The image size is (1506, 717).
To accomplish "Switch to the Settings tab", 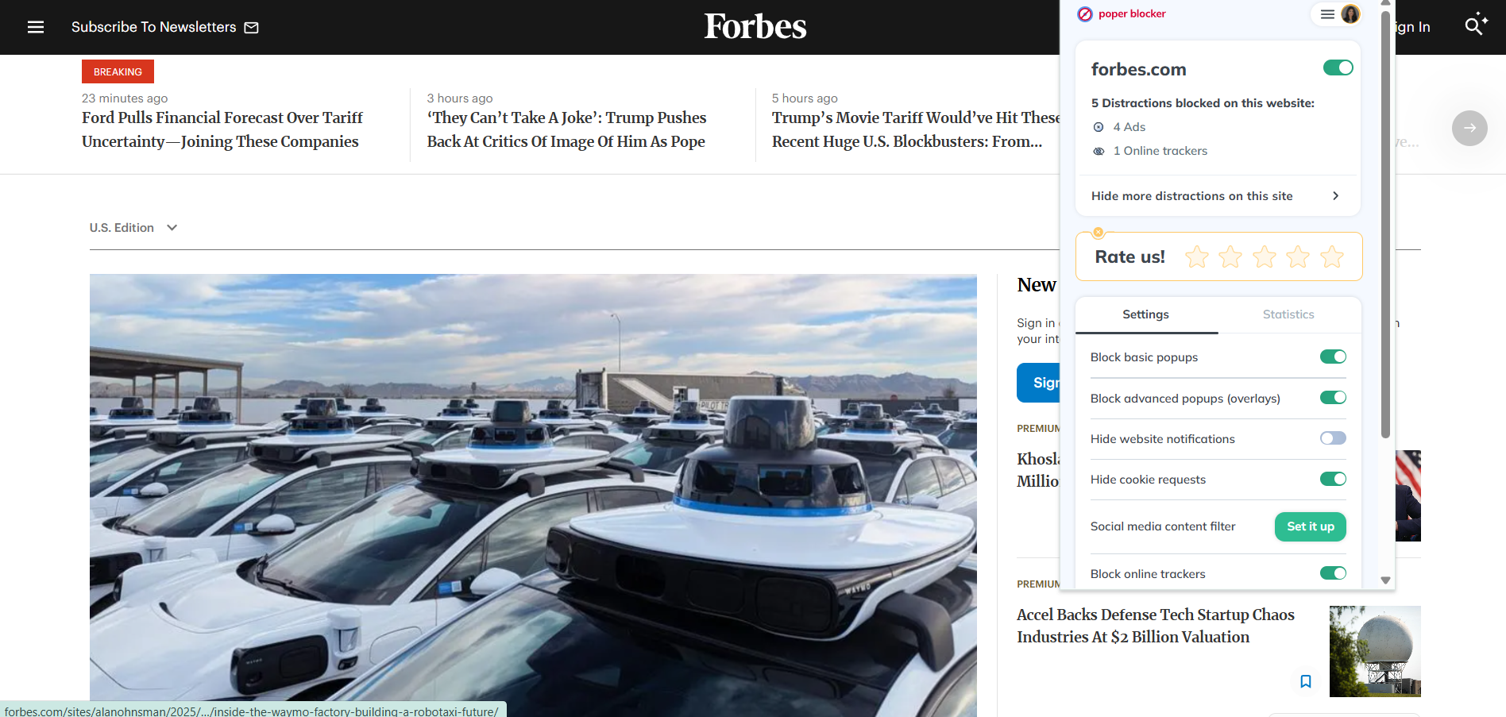I will (x=1146, y=314).
